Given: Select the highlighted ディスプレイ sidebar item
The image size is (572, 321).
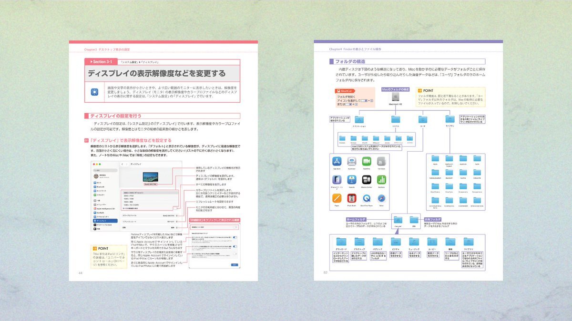Looking at the screenshot, I should 105,221.
